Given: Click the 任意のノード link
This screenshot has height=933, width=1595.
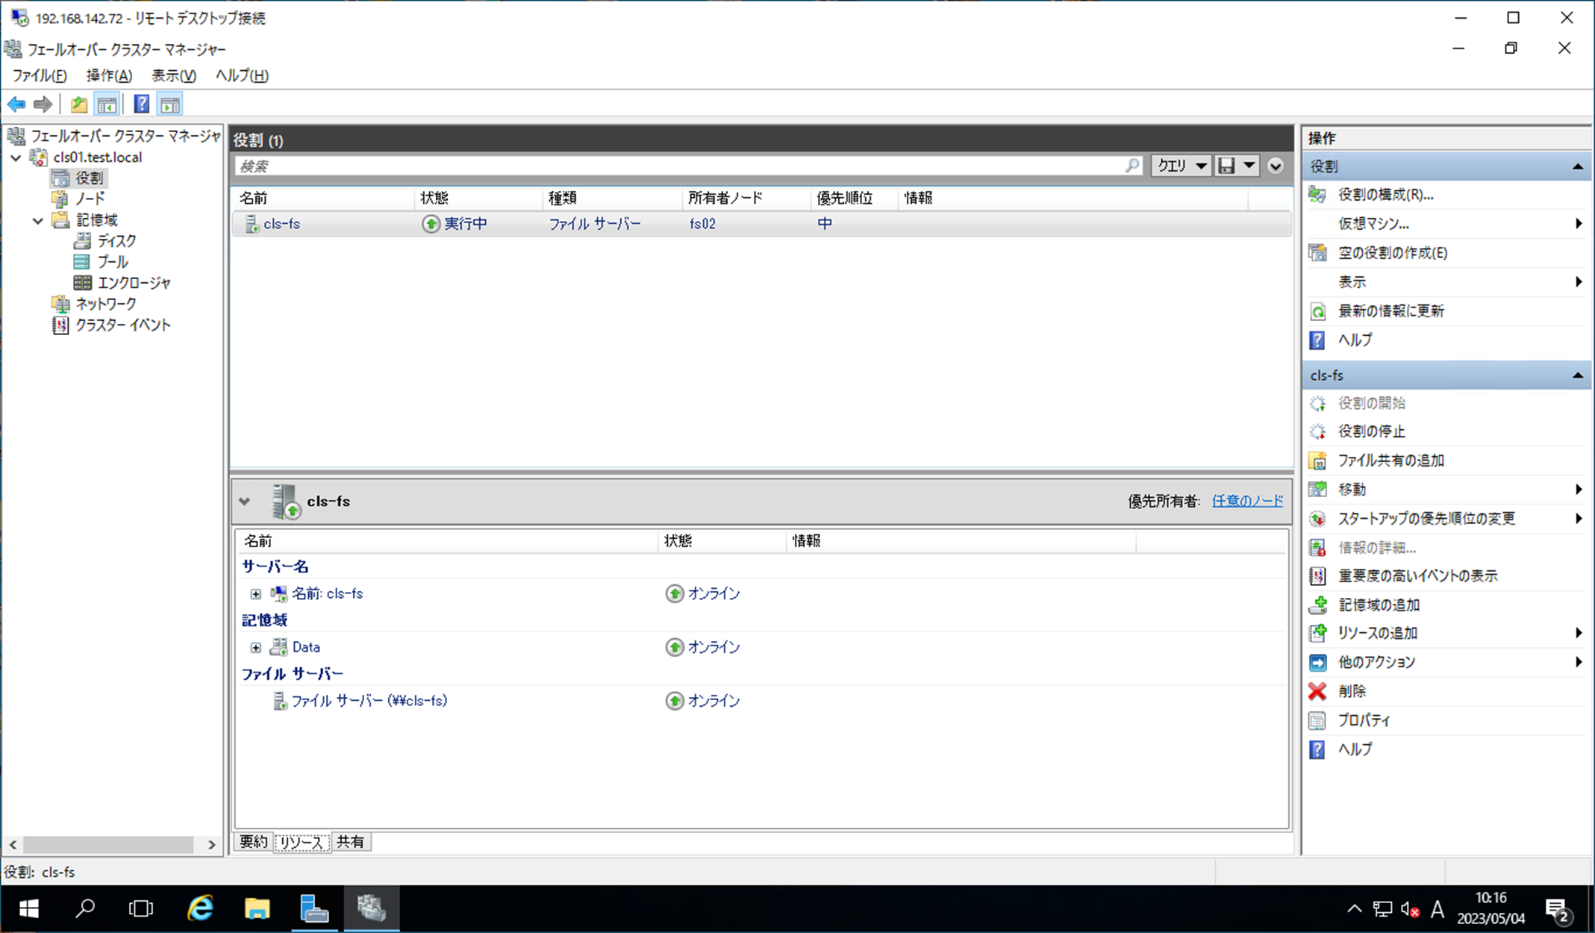Looking at the screenshot, I should point(1246,501).
